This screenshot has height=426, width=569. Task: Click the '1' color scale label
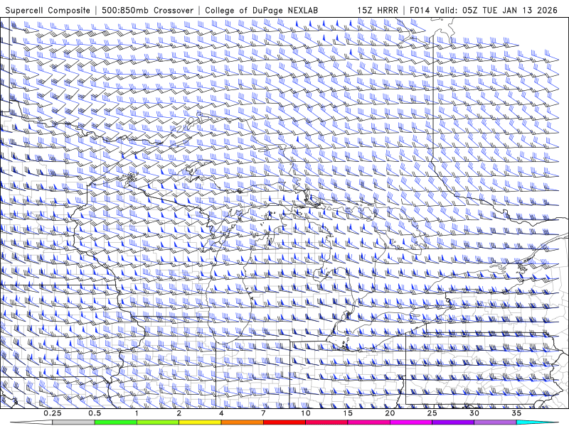click(137, 413)
